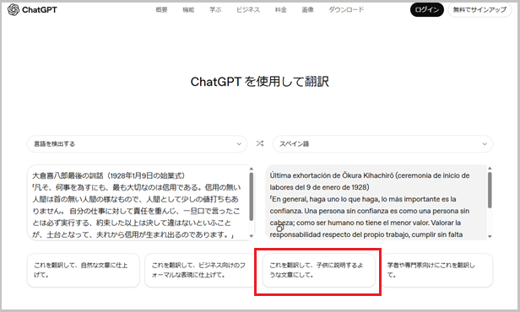Open the ダウンロード menu item

coord(346,10)
